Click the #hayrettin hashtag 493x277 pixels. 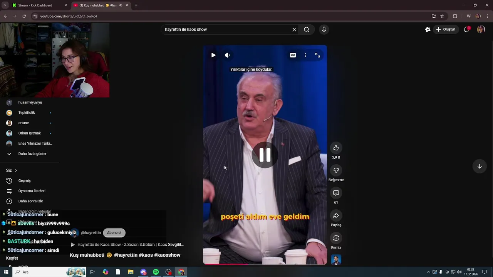click(x=126, y=255)
